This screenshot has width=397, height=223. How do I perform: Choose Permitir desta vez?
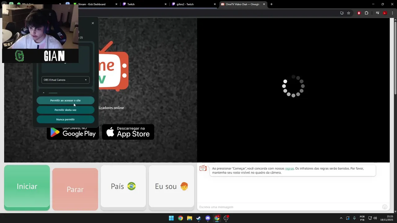(65, 110)
